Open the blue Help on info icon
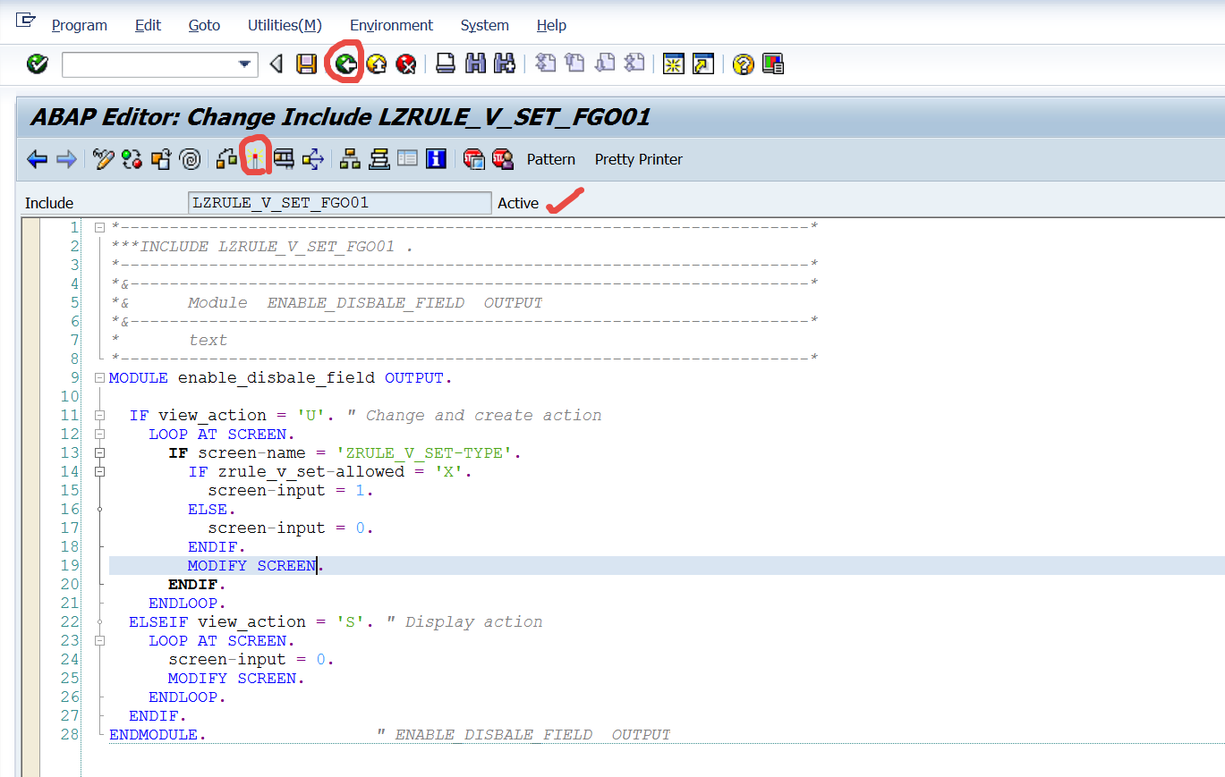The width and height of the screenshot is (1225, 777). click(437, 159)
